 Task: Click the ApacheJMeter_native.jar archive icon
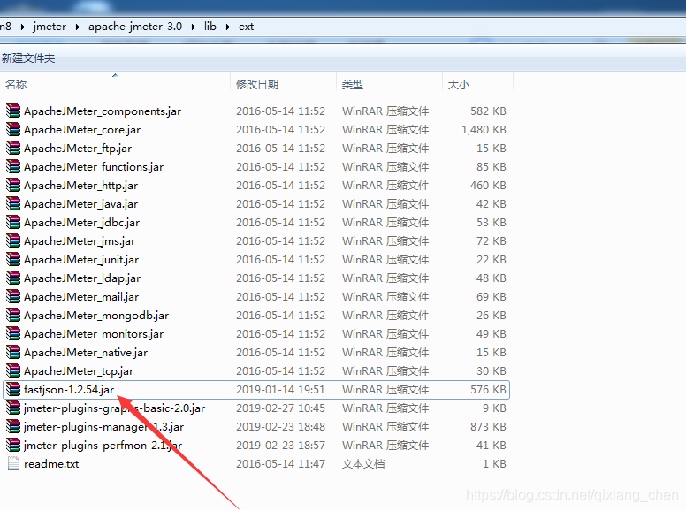click(13, 352)
